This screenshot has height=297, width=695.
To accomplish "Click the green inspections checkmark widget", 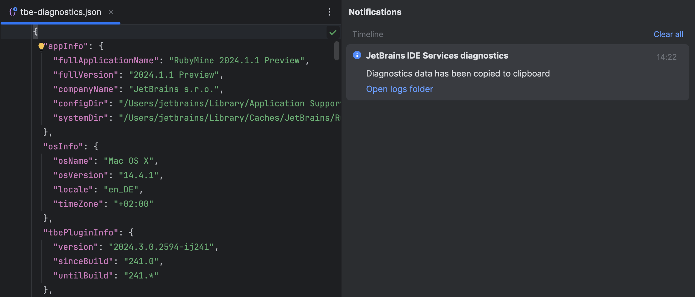I will [x=333, y=32].
